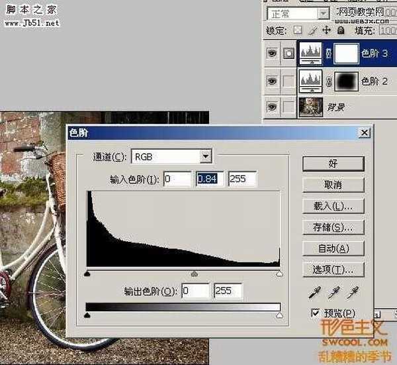
Task: Click output levels field 255
Action: (x=228, y=291)
